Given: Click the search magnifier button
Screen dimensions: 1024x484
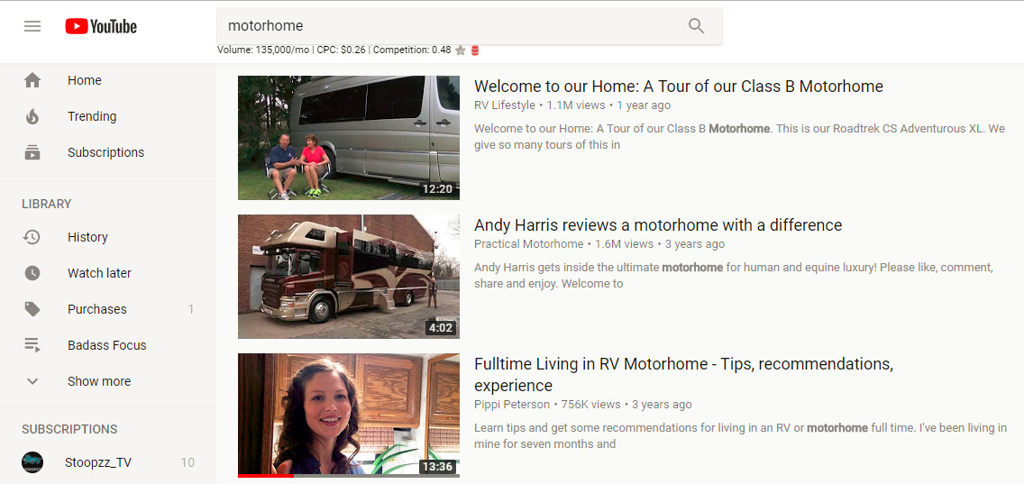Looking at the screenshot, I should 696,26.
